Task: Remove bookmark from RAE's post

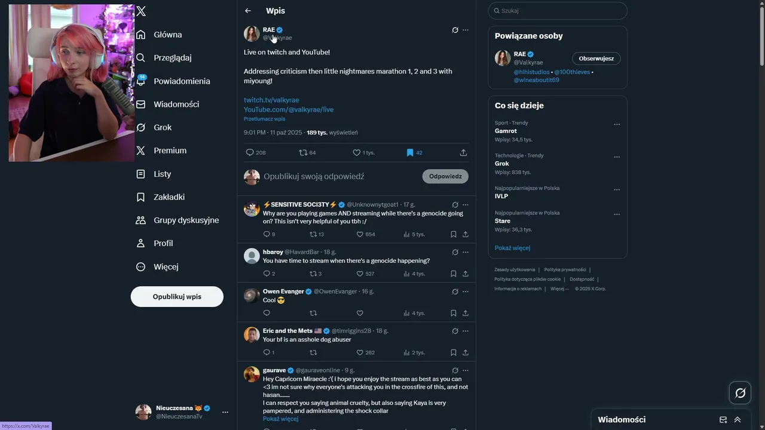Action: click(x=410, y=153)
